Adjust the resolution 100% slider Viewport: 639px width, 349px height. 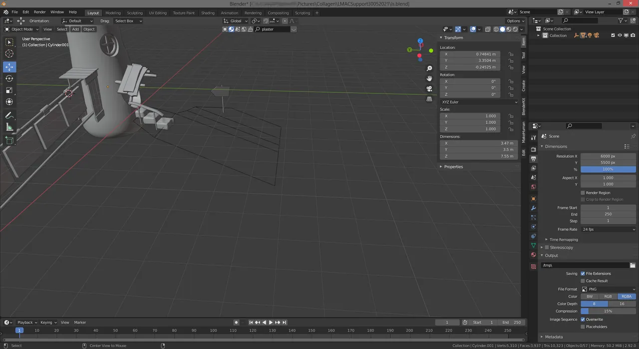coord(608,169)
